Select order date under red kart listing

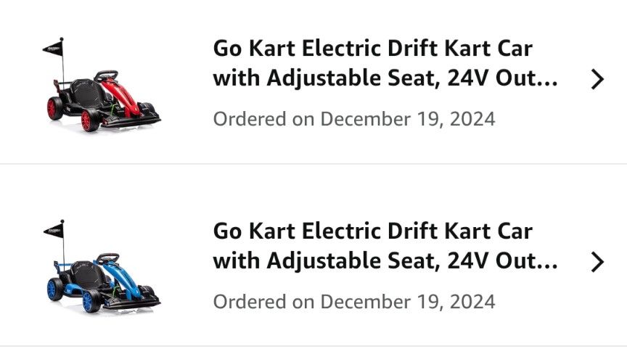(354, 118)
